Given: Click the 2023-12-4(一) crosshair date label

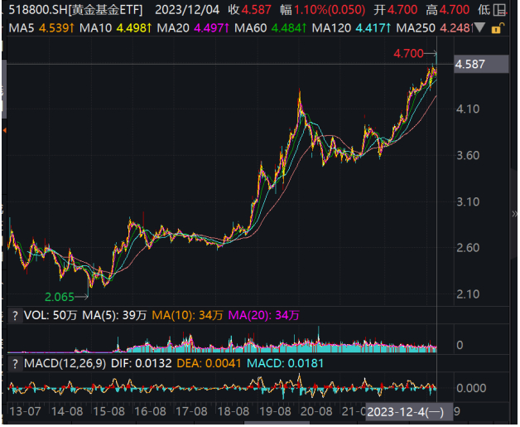Looking at the screenshot, I should pos(409,412).
